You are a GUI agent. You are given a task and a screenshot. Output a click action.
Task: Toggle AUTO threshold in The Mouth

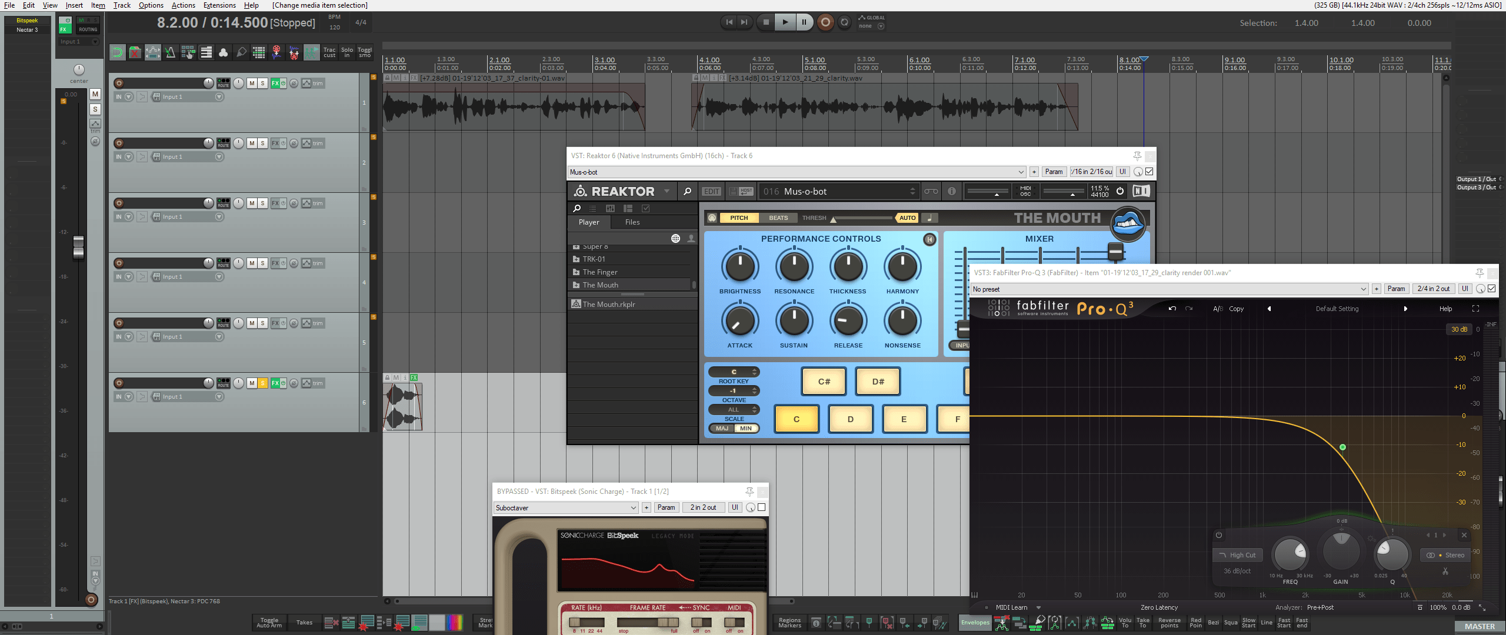click(907, 218)
